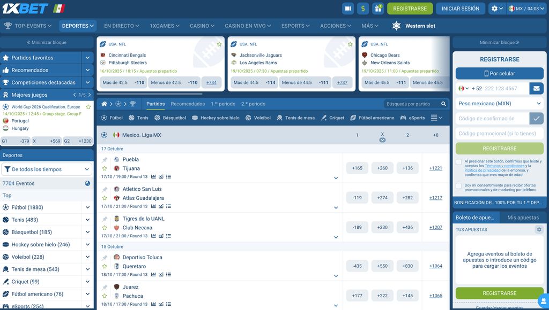Click the mobile app icon in header
Image resolution: width=549 pixels, height=310 pixels.
tap(348, 9)
